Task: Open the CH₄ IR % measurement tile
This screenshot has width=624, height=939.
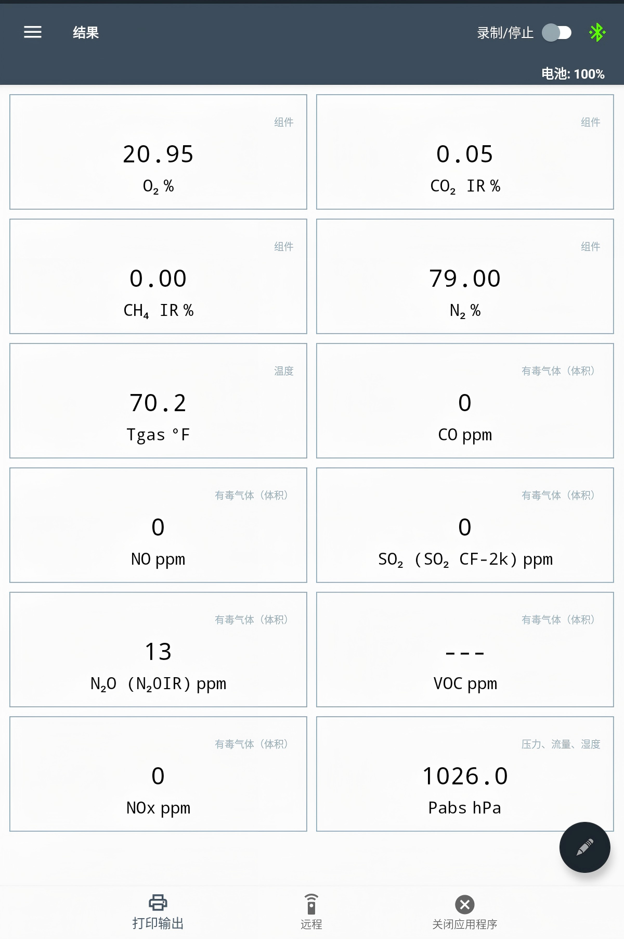Action: coord(158,276)
